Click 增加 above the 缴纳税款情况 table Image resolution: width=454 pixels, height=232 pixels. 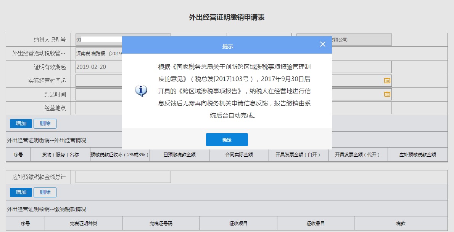(21, 192)
